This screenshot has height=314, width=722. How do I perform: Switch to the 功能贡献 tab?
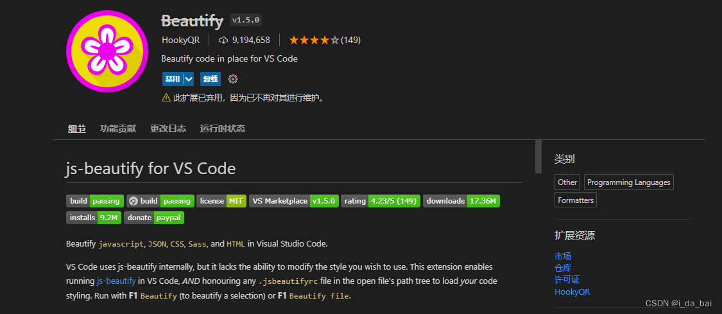click(x=118, y=129)
